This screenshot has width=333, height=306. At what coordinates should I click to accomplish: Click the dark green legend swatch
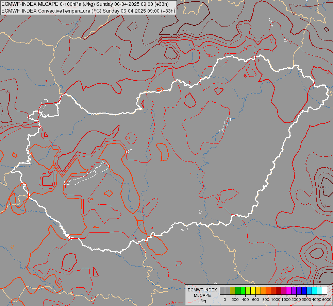tap(238, 291)
